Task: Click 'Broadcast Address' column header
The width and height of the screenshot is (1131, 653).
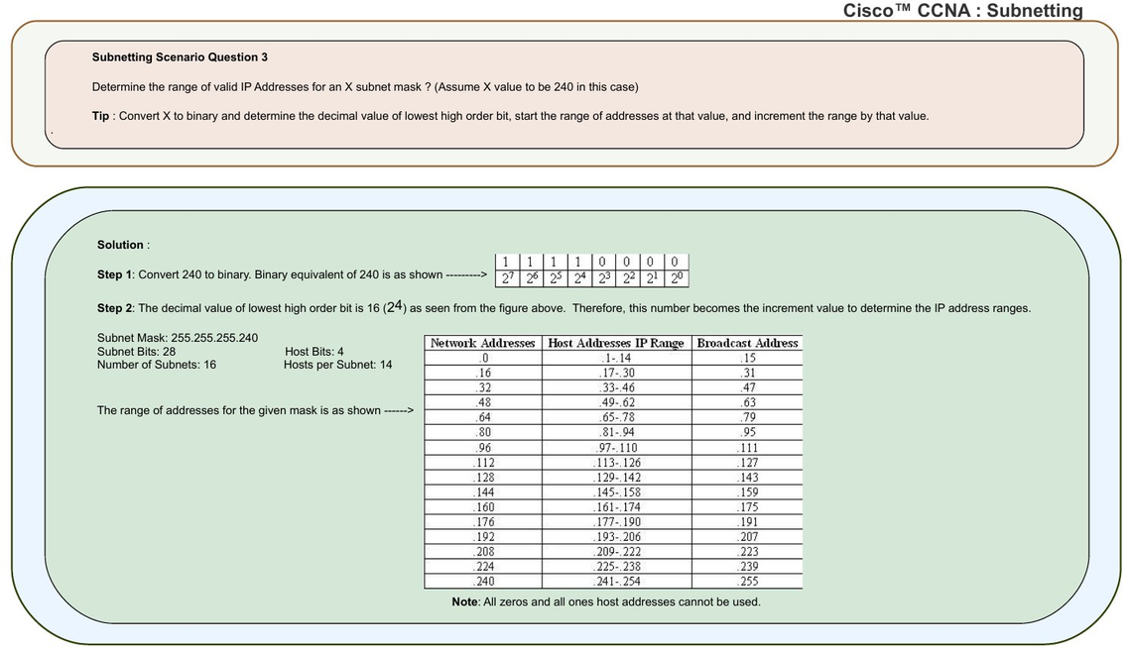Action: point(747,343)
